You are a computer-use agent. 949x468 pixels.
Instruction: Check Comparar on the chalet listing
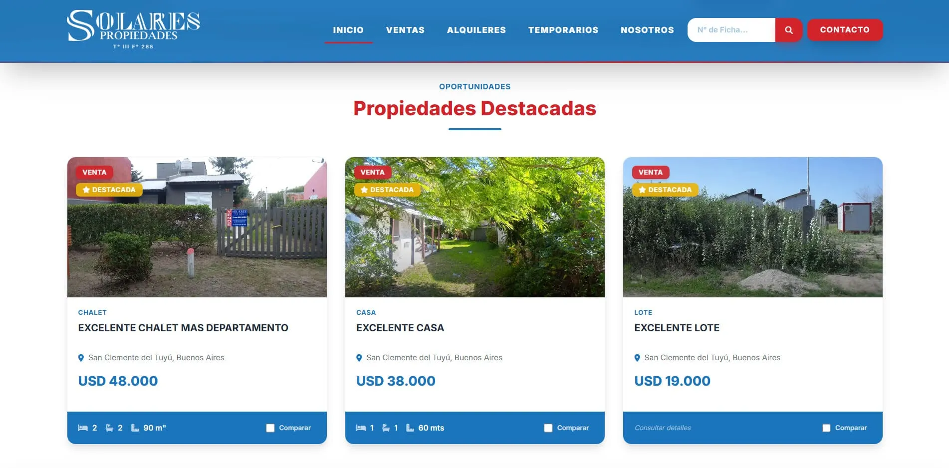(270, 428)
